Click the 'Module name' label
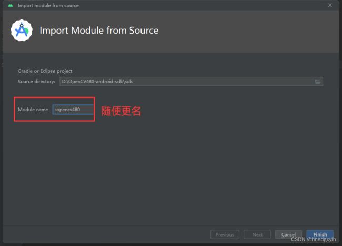 [33, 110]
